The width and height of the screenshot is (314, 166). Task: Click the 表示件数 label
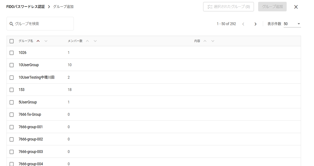pyautogui.click(x=274, y=24)
